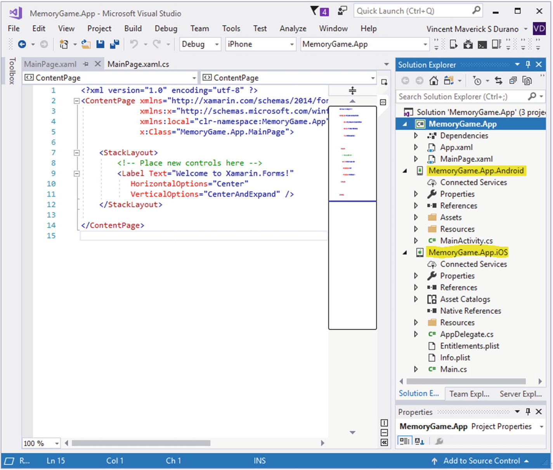The image size is (553, 470).
Task: Toggle auto-hide pin on Solution Explorer
Action: coord(528,65)
